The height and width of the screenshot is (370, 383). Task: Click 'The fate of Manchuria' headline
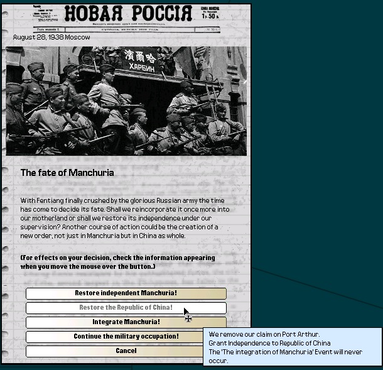click(x=67, y=173)
